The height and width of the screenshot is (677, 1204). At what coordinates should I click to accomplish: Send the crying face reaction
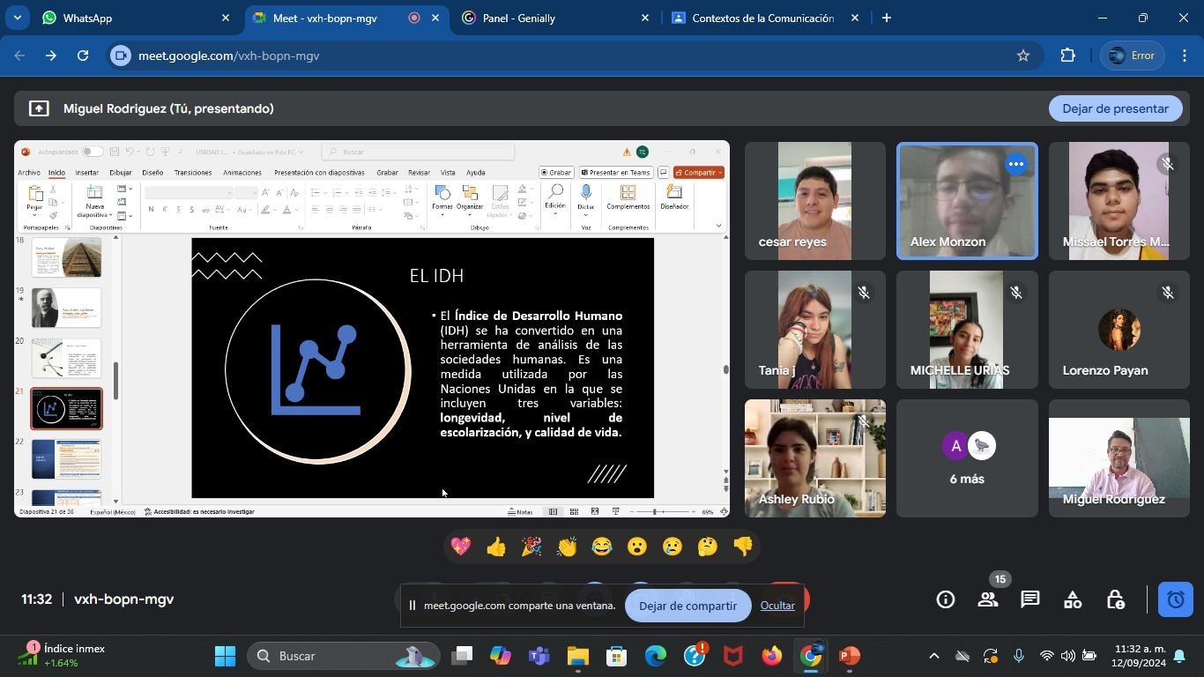tap(673, 547)
